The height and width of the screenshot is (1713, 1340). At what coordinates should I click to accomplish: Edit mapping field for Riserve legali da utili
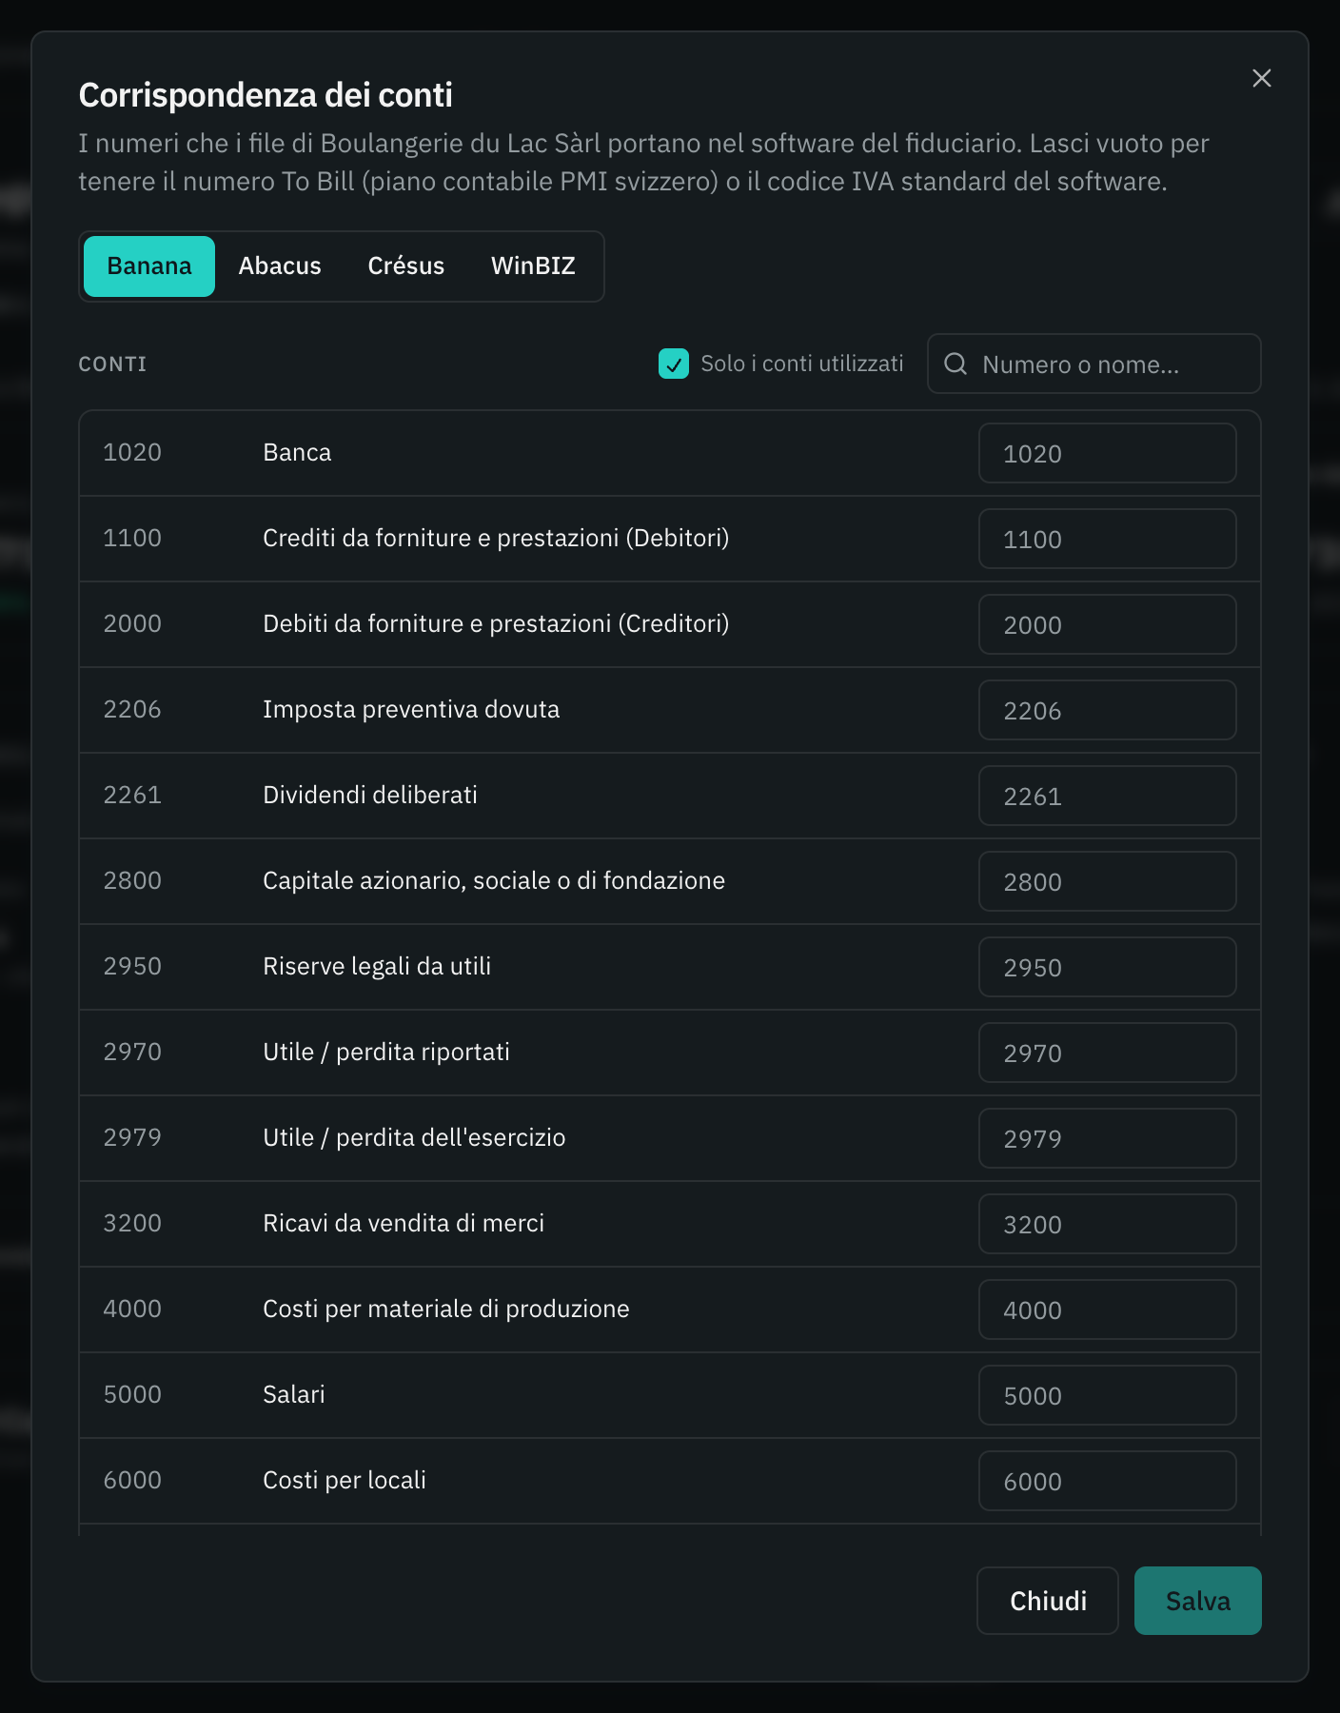(x=1108, y=967)
